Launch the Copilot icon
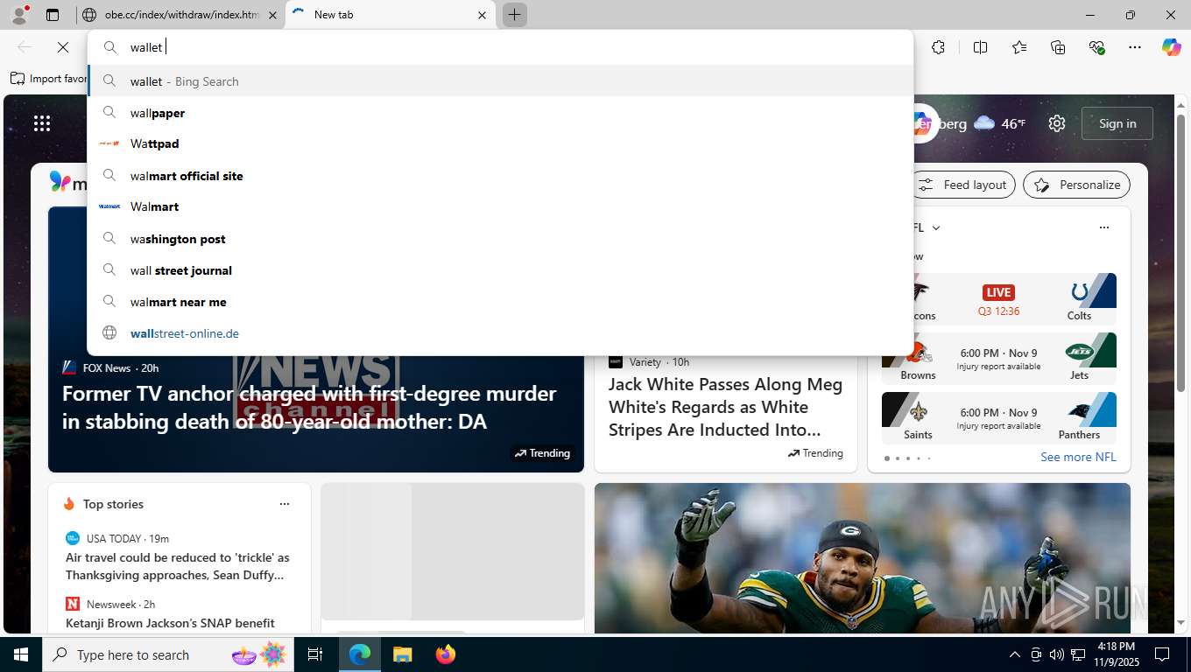 pos(1171,47)
